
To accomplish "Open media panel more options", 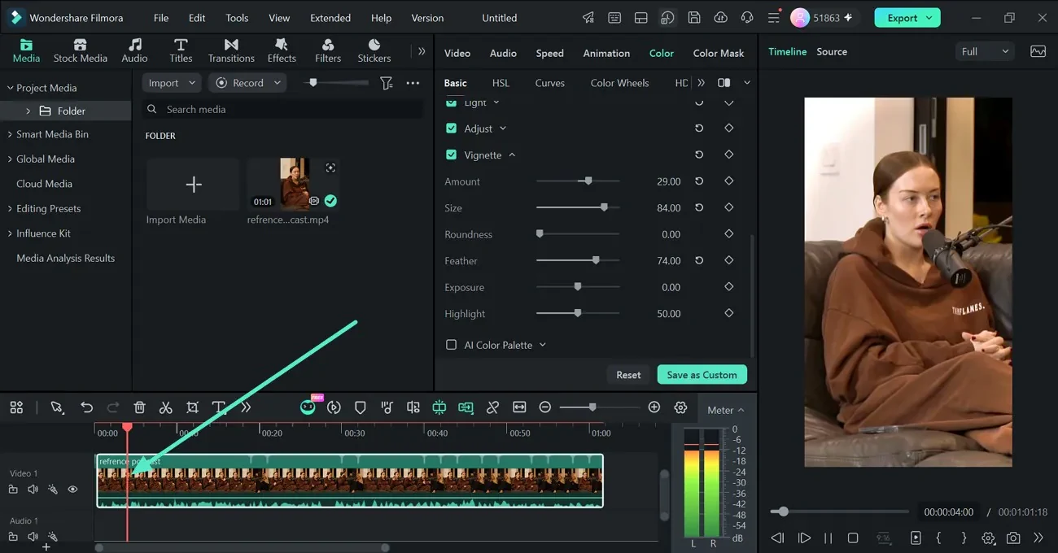I will coord(413,83).
